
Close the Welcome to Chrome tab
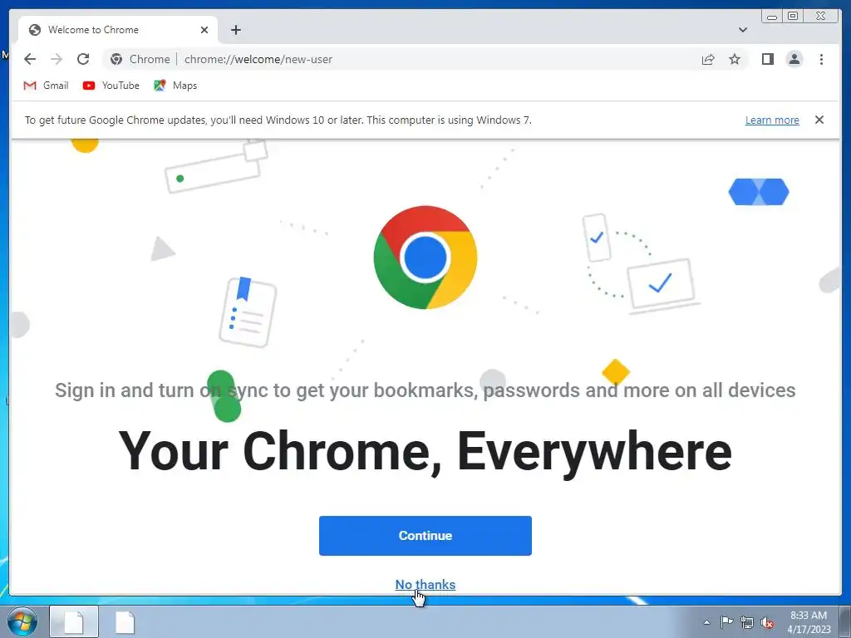click(204, 30)
